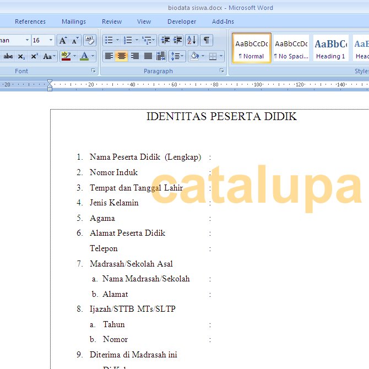Justify the paragraph text
The image size is (369, 369).
pos(148,56)
